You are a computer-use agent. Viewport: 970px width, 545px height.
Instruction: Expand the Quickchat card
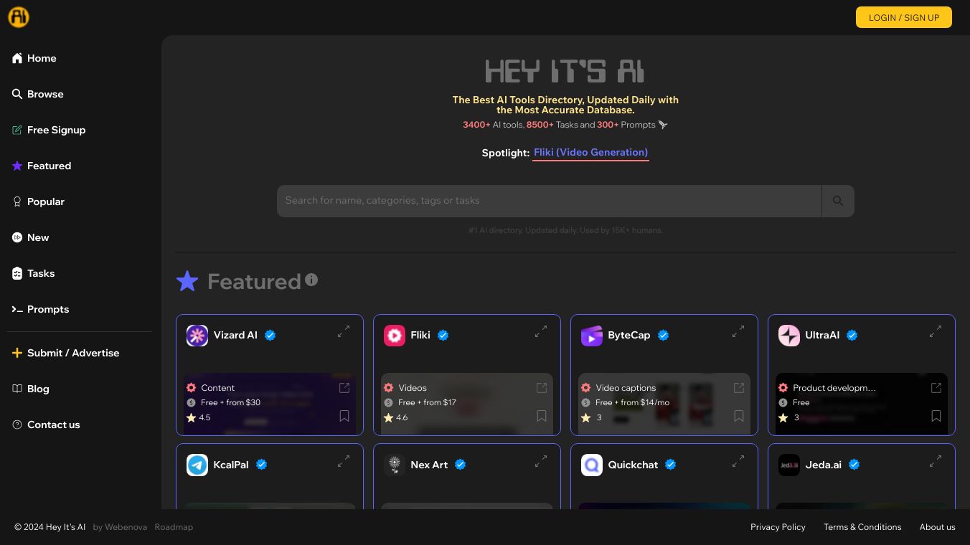(738, 461)
